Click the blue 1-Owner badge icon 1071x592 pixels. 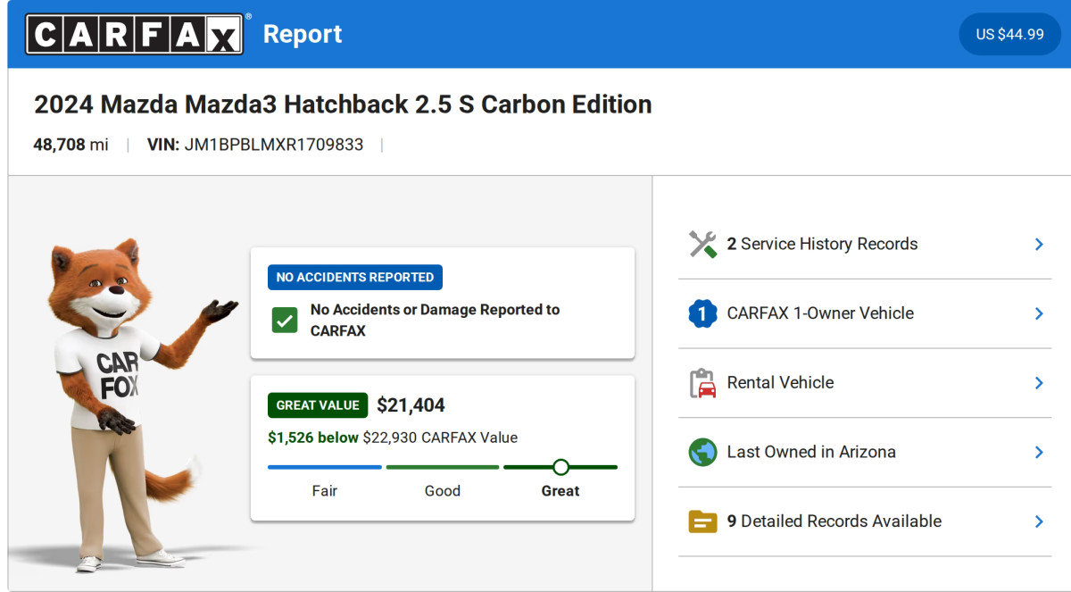702,313
